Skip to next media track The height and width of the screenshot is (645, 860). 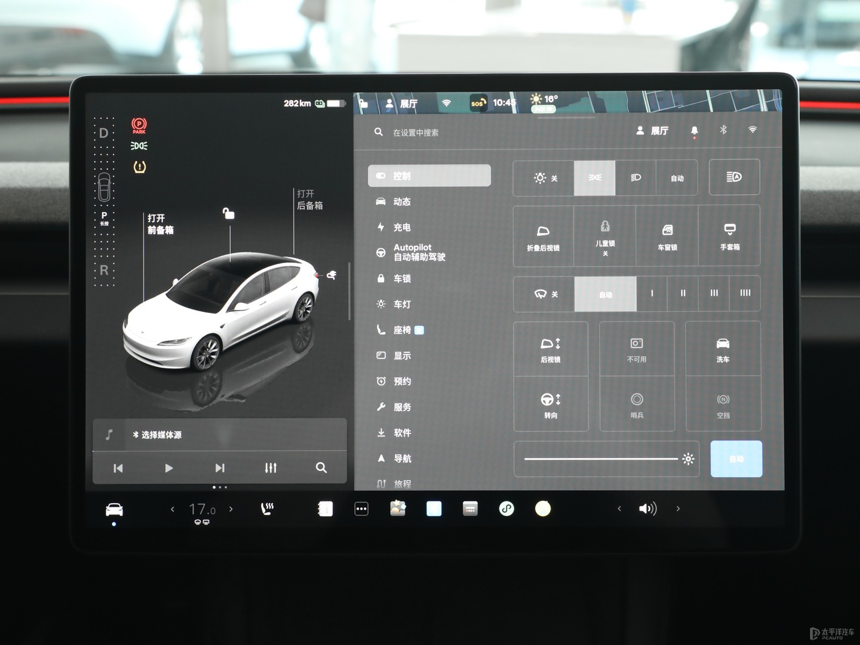click(219, 468)
